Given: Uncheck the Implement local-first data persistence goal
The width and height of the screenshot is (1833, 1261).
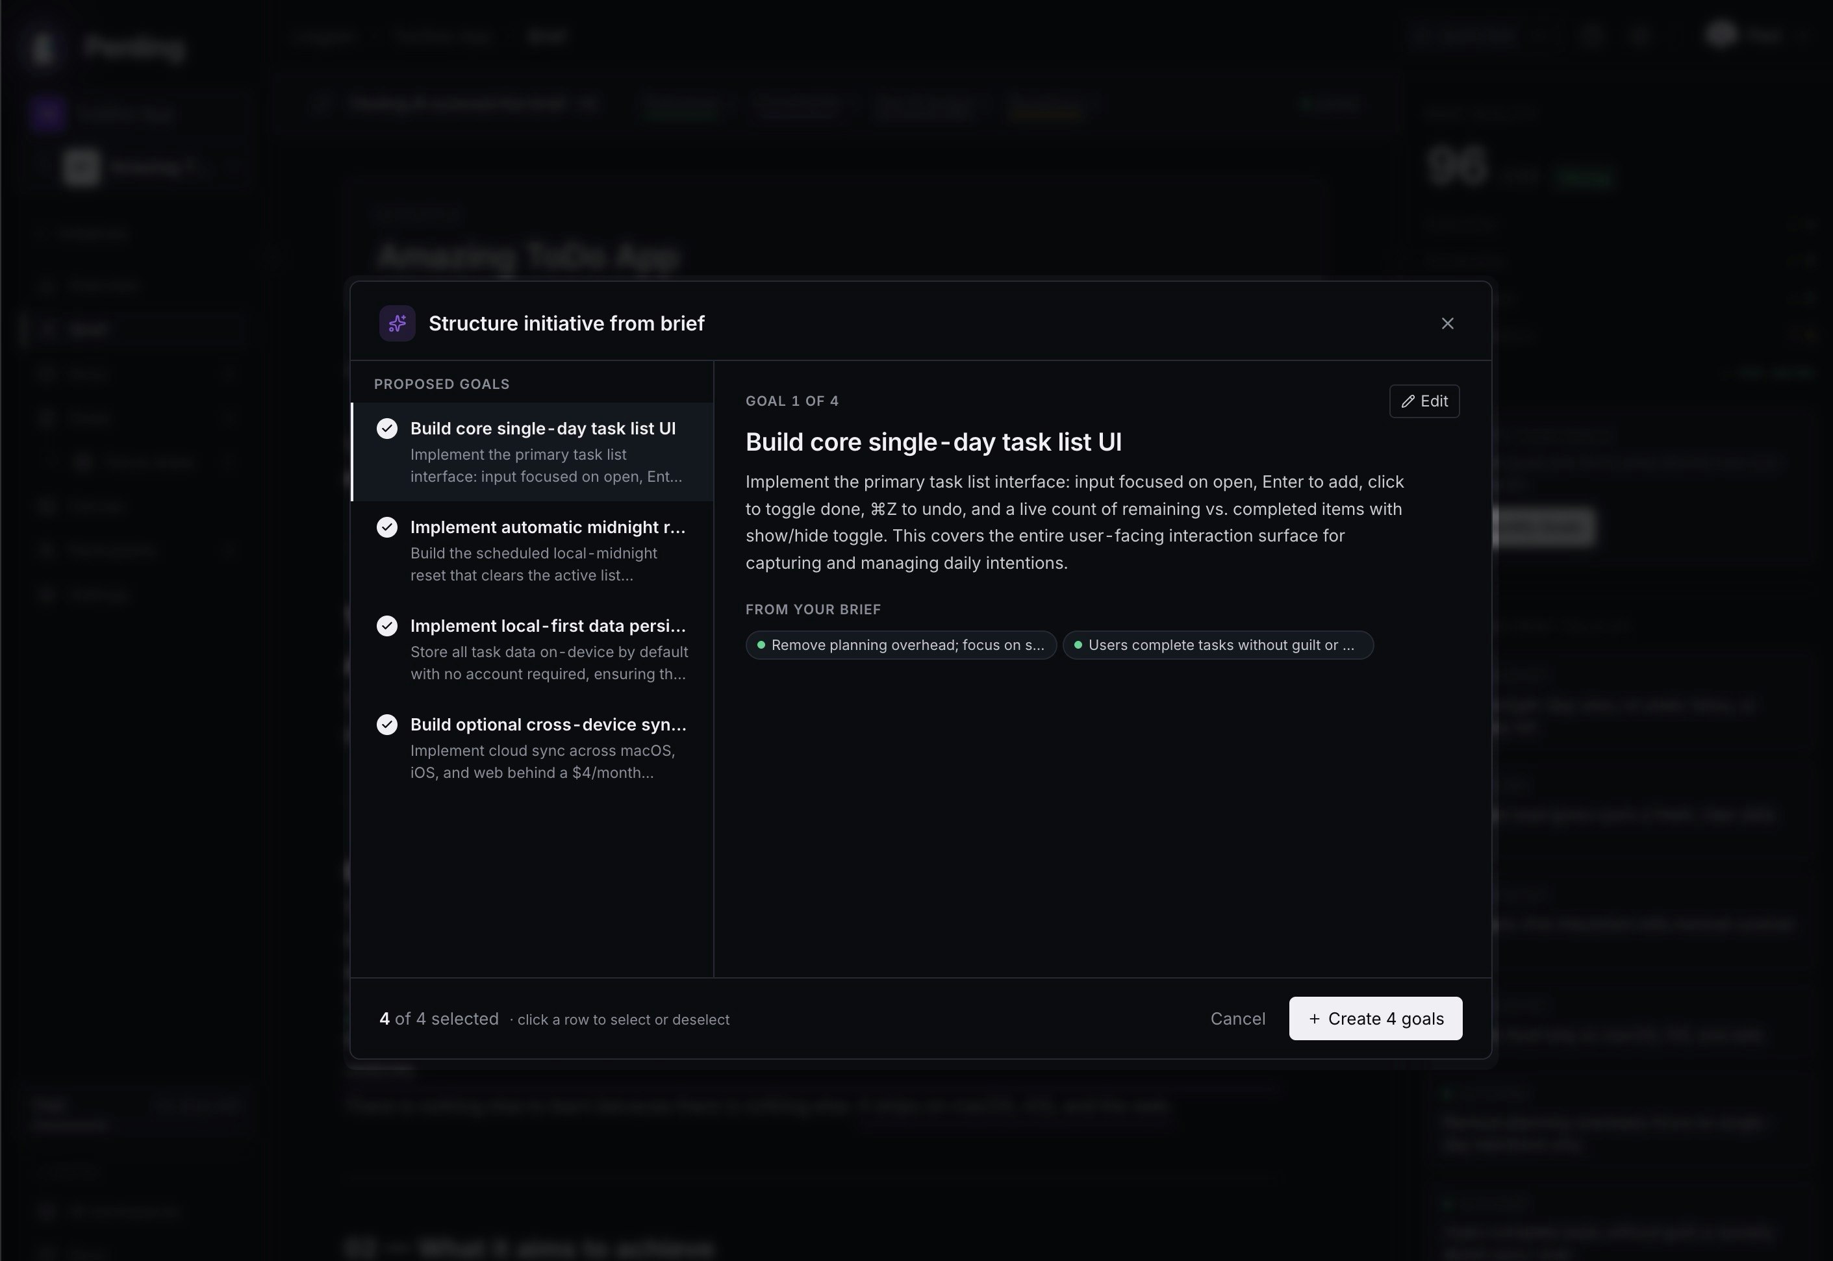Looking at the screenshot, I should click(x=387, y=626).
